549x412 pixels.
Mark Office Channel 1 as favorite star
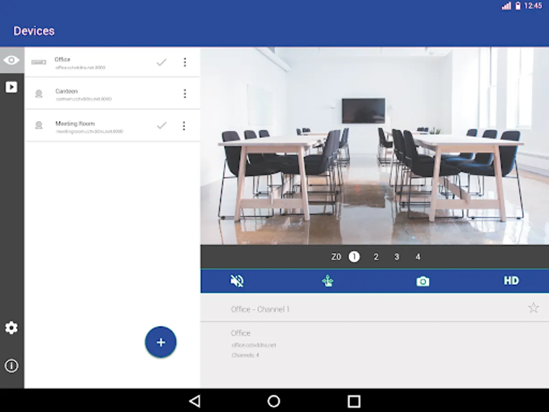pyautogui.click(x=533, y=308)
